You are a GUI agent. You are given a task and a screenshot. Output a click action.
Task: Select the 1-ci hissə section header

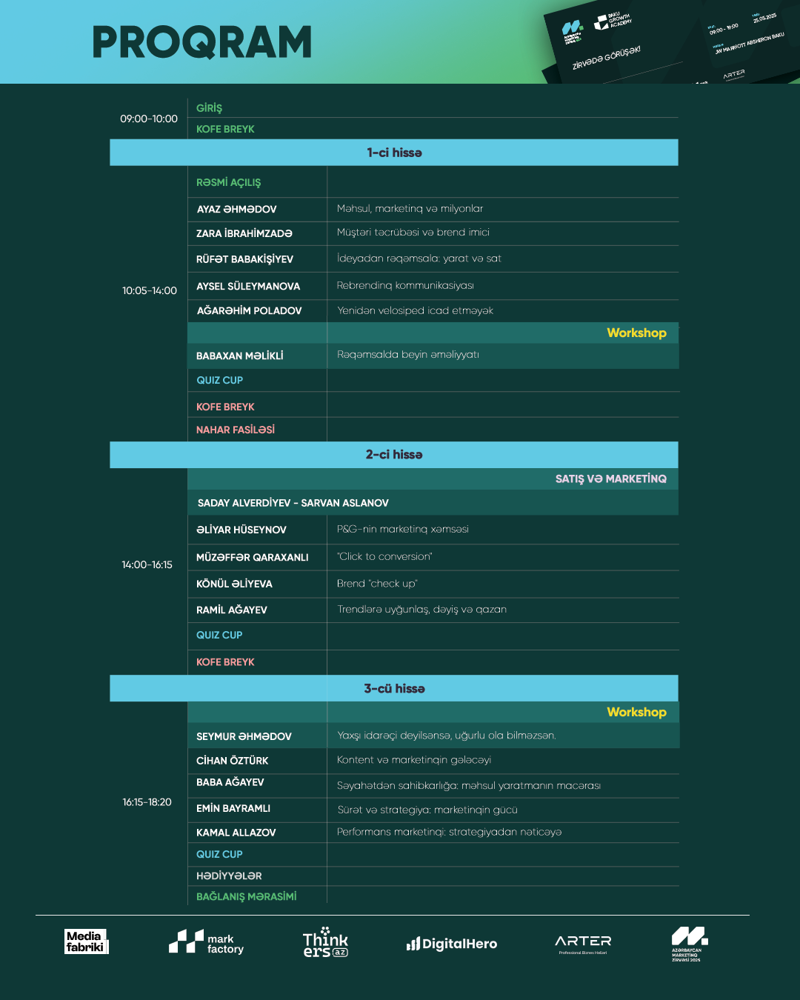click(x=394, y=153)
